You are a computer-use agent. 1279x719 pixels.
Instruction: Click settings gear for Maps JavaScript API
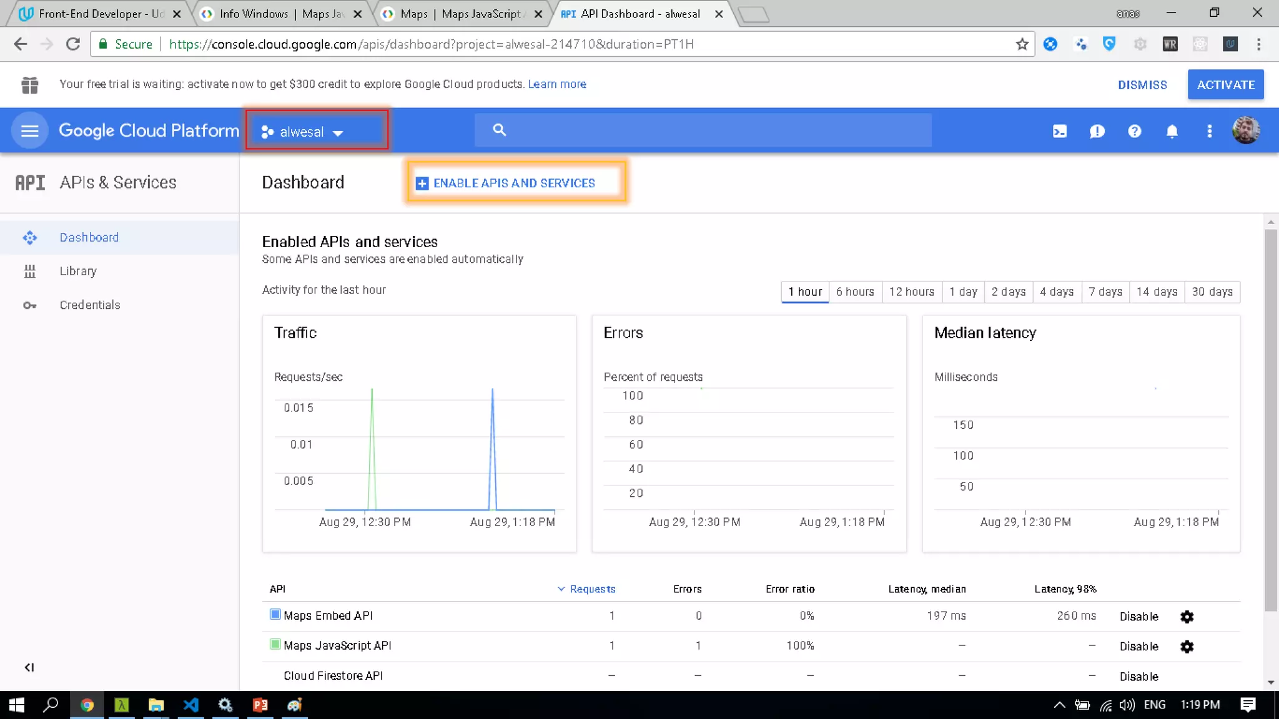click(x=1187, y=647)
